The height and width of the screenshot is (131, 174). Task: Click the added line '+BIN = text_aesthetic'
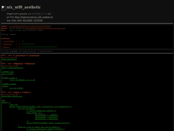click(x=12, y=68)
